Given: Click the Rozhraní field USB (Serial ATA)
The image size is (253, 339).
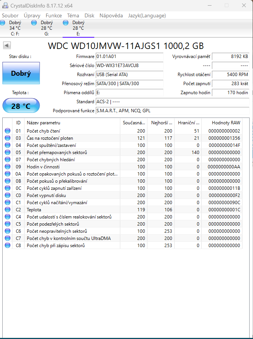Looking at the screenshot, I should tap(129, 75).
